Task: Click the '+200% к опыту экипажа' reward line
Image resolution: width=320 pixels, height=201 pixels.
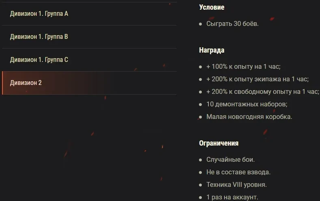Action: (257, 79)
